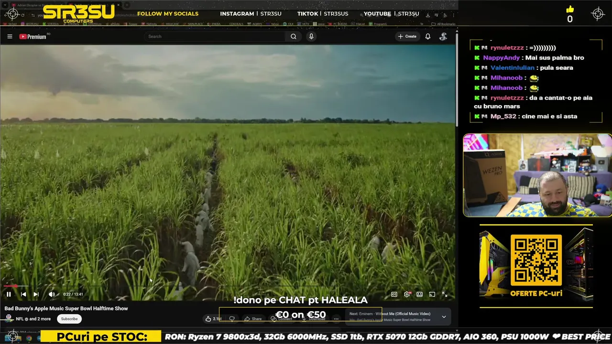Image resolution: width=612 pixels, height=344 pixels.
Task: Switch the player to theater mode
Action: pyautogui.click(x=419, y=294)
